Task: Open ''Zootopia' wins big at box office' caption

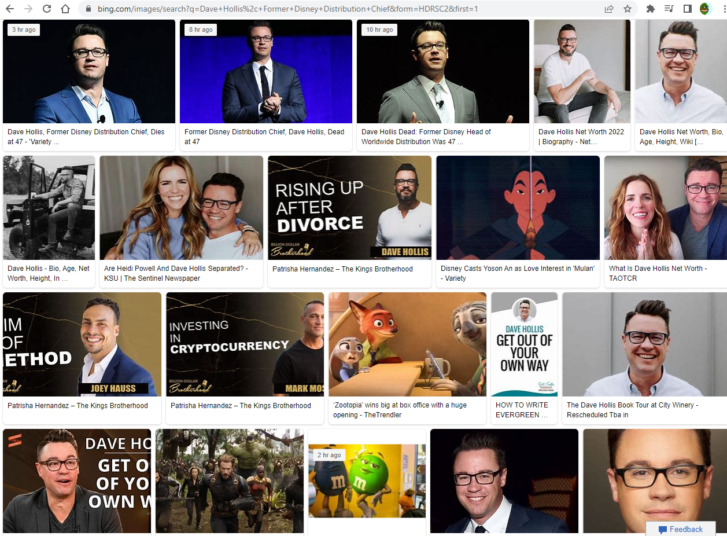Action: (400, 410)
